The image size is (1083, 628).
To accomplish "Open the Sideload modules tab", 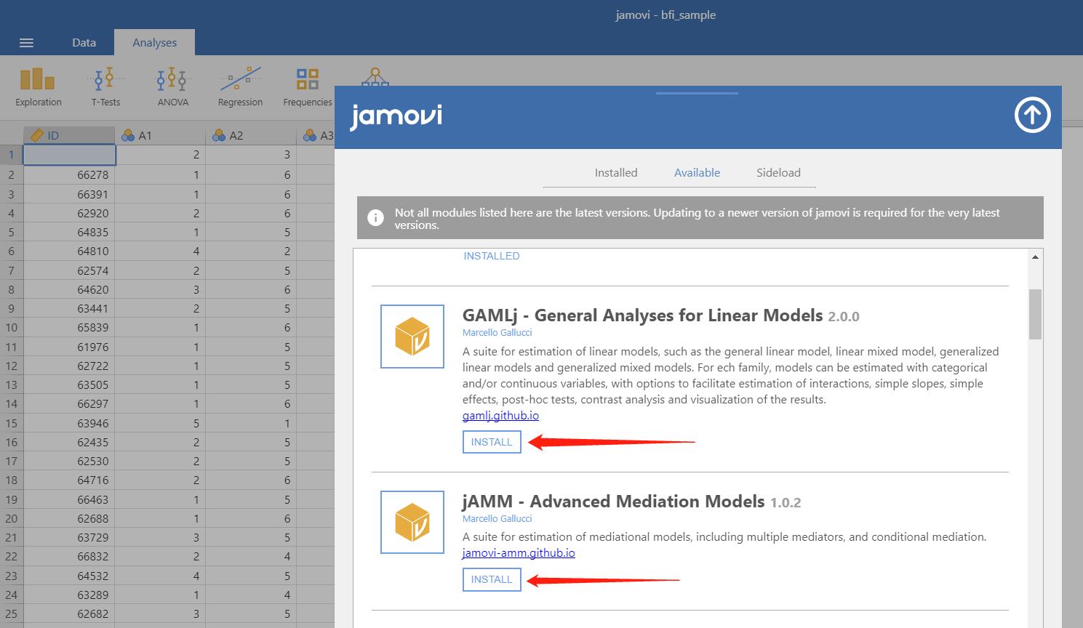I will 778,173.
